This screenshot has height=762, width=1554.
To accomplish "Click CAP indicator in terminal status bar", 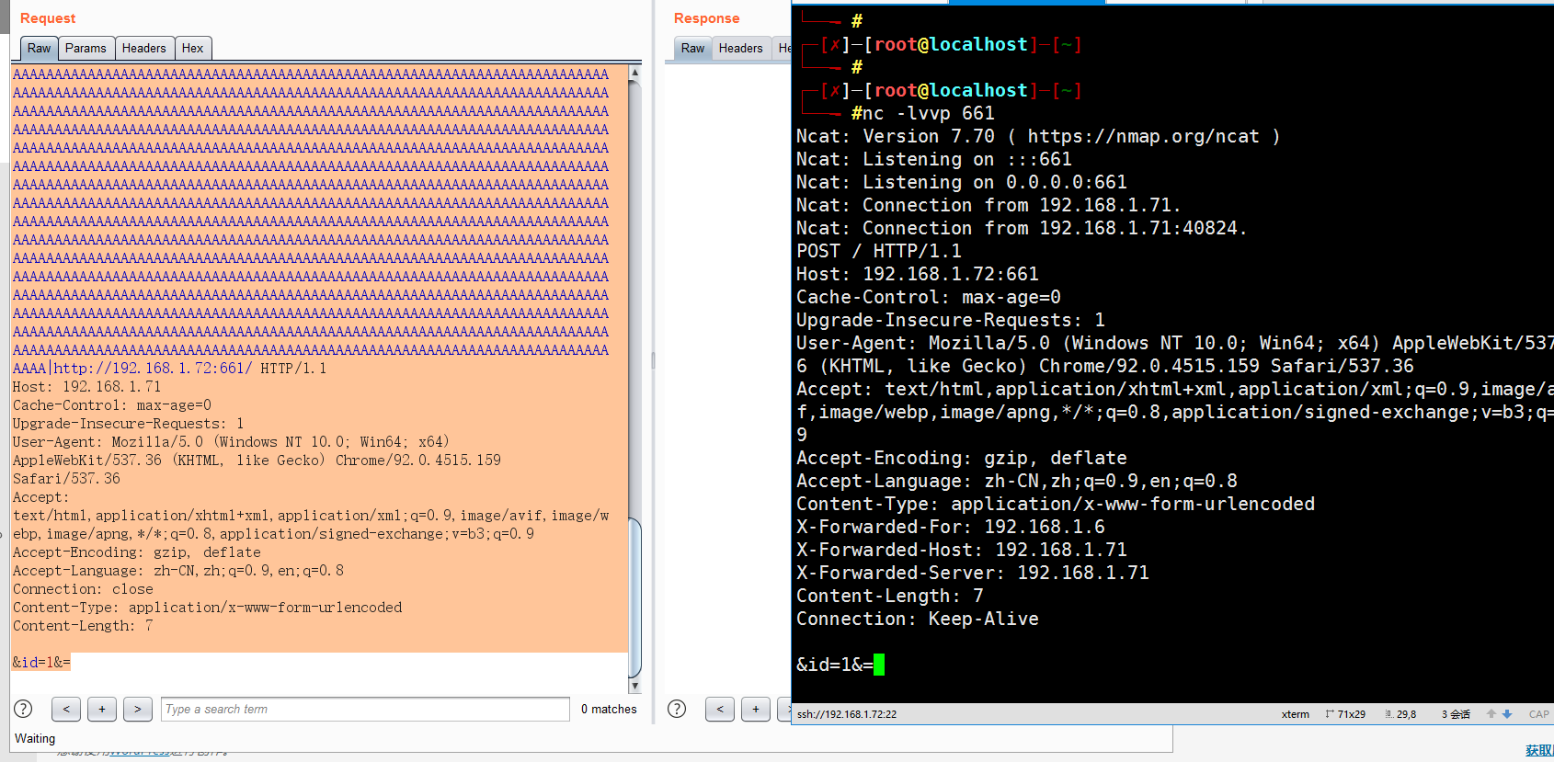I will click(x=1539, y=714).
